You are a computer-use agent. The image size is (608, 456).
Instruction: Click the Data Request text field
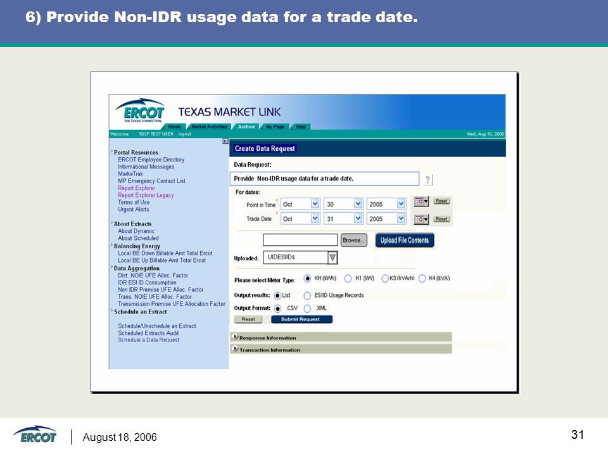coord(324,179)
